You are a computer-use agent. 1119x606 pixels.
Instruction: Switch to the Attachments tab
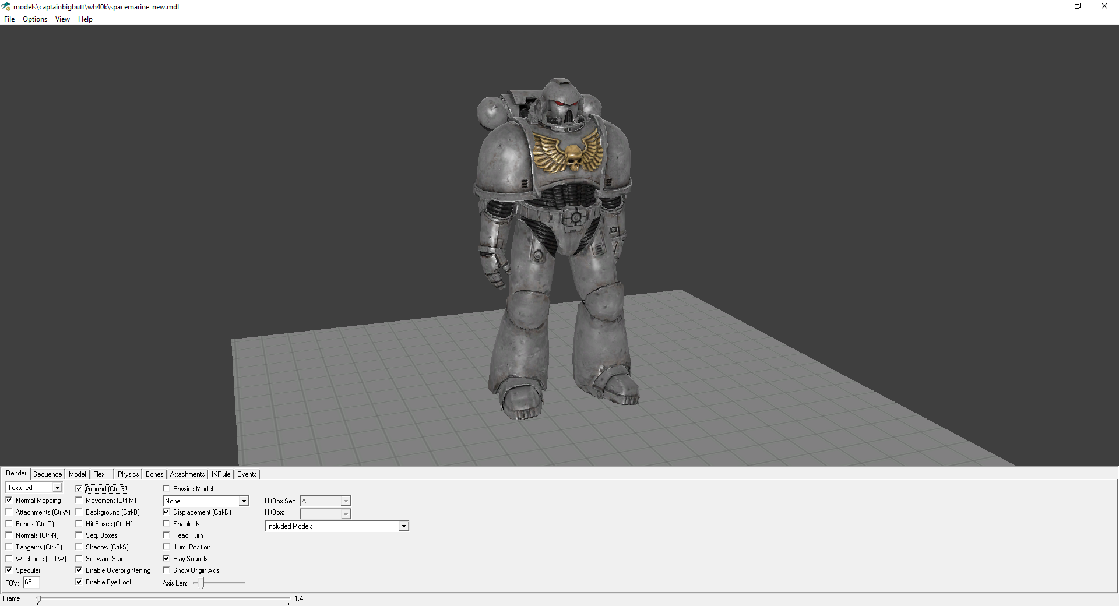pos(187,474)
